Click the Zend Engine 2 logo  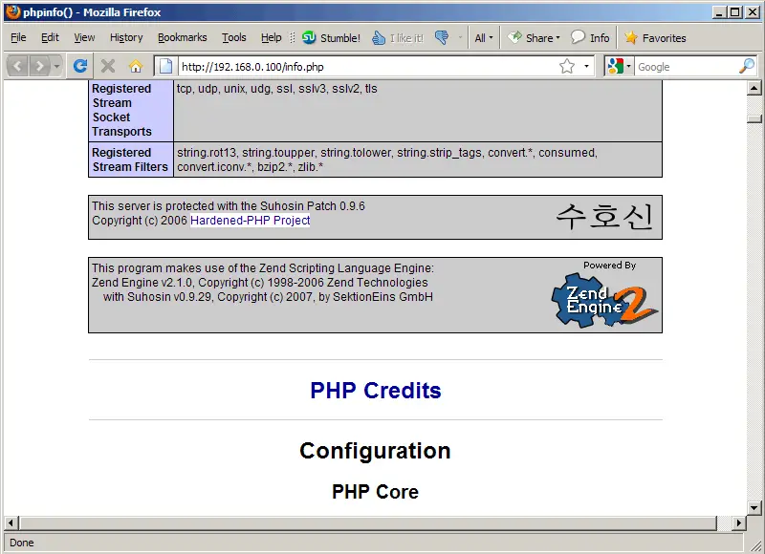(604, 300)
